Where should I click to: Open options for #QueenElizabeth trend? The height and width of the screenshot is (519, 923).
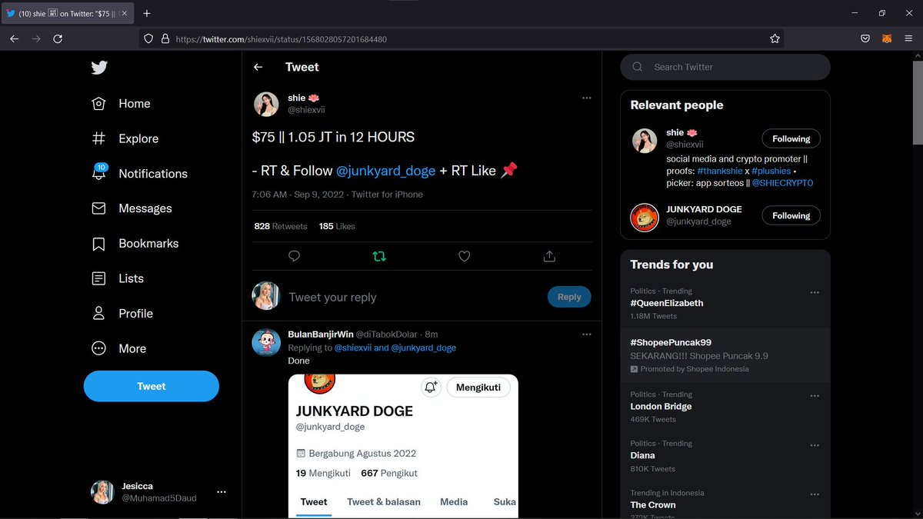point(815,292)
